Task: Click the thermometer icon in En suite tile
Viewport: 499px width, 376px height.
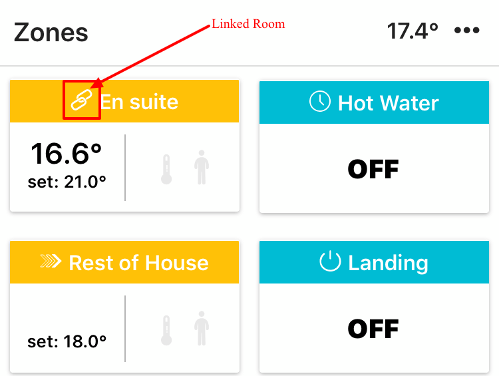Action: [166, 170]
